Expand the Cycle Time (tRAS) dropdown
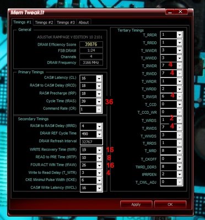Image resolution: width=205 pixels, height=220 pixels. 99,102
